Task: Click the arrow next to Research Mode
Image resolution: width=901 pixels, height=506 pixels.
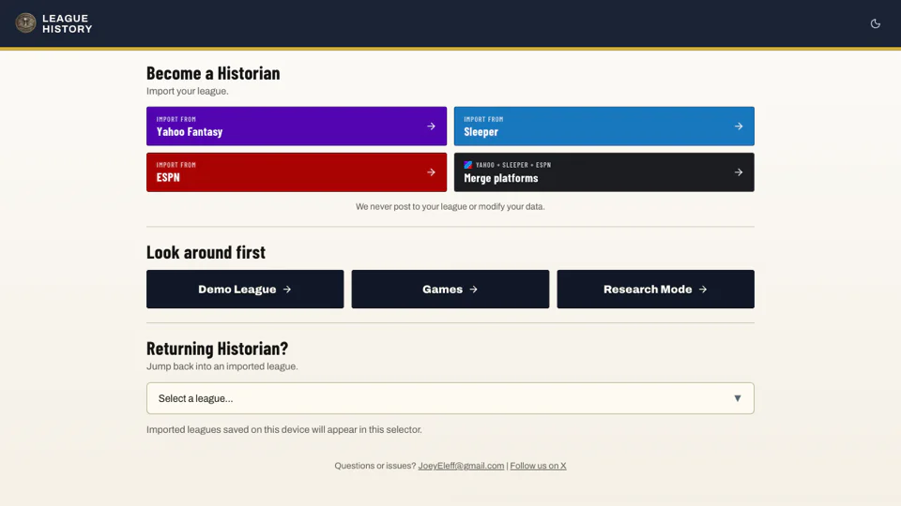Action: pos(703,290)
